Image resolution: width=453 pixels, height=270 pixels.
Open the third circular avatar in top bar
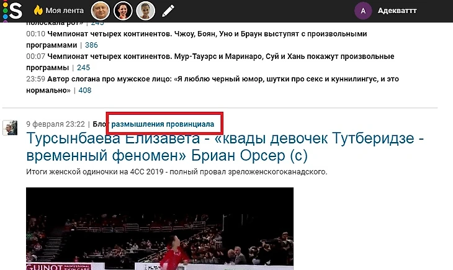coord(145,11)
